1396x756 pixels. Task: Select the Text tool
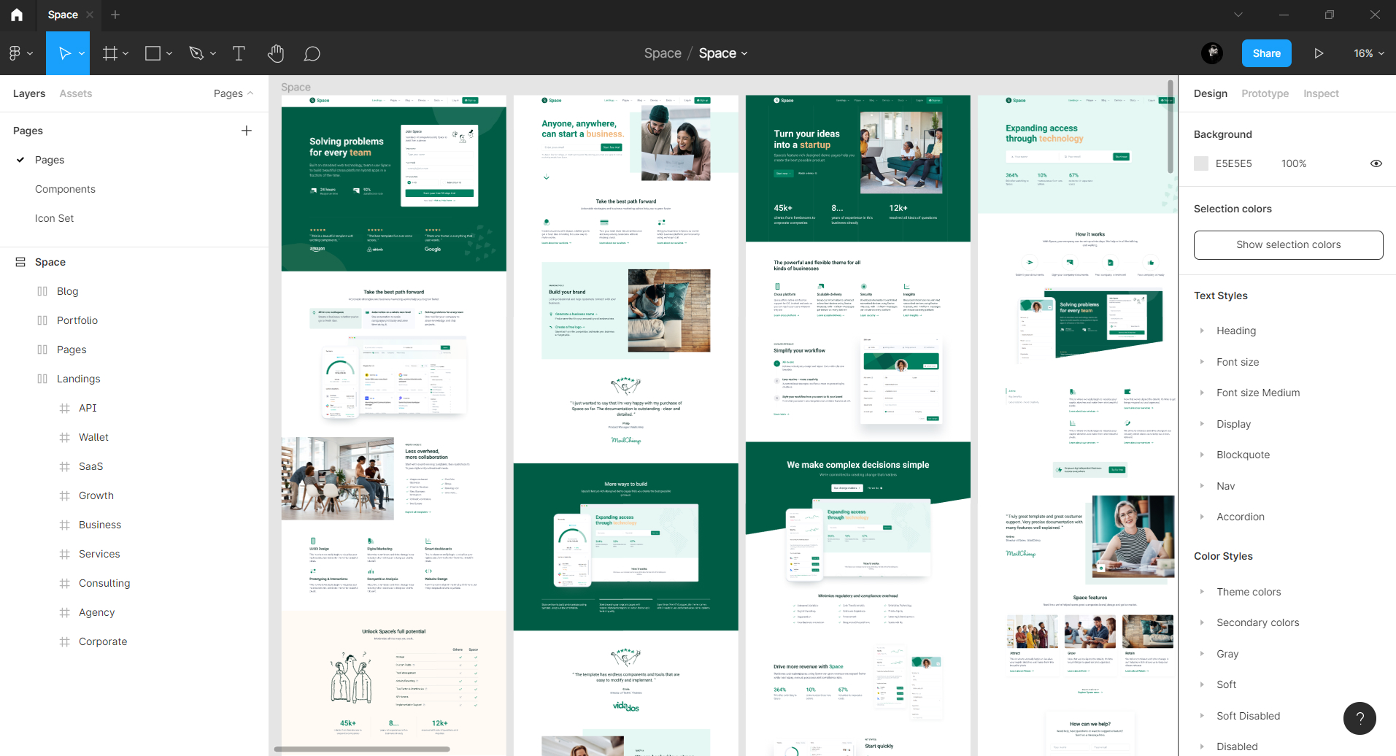coord(239,53)
